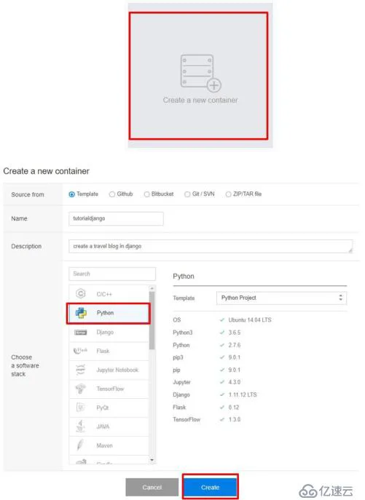Select Bitbucket as source
Screen dimensions: 365x500
pyautogui.click(x=146, y=194)
